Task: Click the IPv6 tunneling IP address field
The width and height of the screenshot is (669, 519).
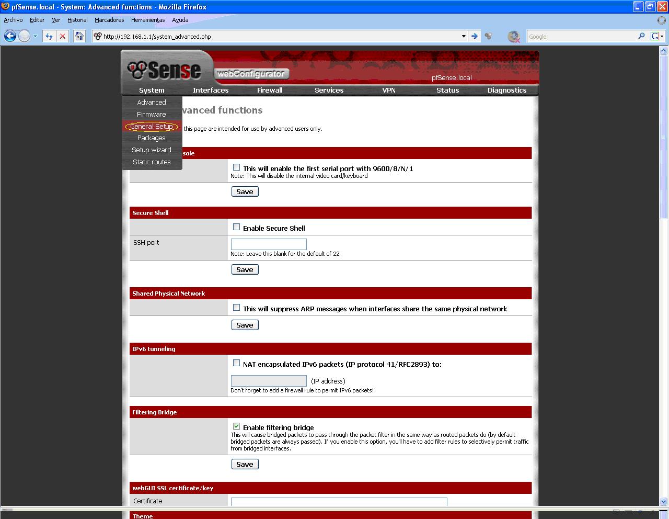Action: (269, 381)
